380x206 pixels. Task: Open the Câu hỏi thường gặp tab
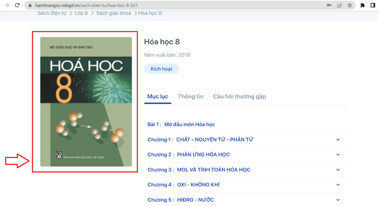(x=240, y=97)
